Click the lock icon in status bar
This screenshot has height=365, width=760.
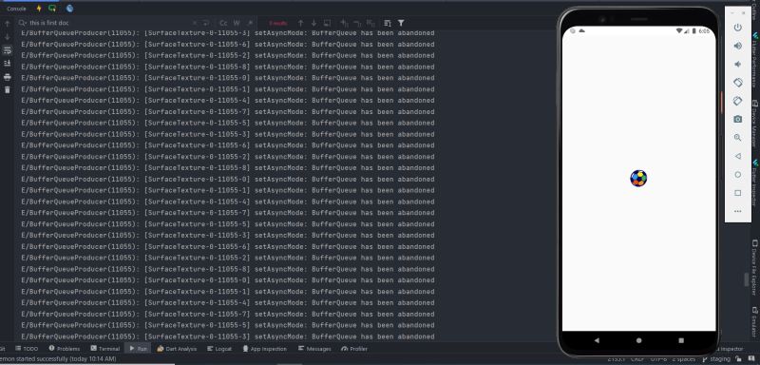[x=738, y=359]
